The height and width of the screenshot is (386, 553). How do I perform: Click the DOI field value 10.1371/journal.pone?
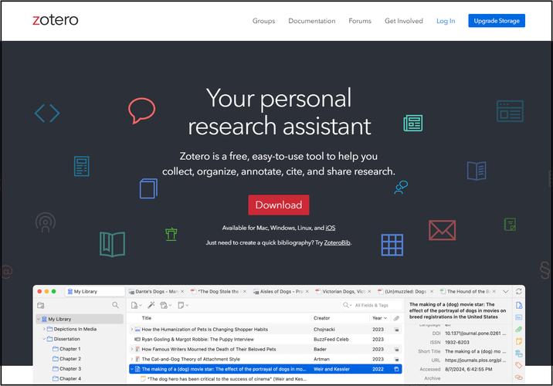(x=475, y=334)
